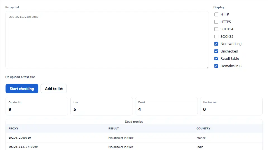The height and width of the screenshot is (150, 268).
Task: Click the textarea resize handle corner
Action: coord(207,67)
